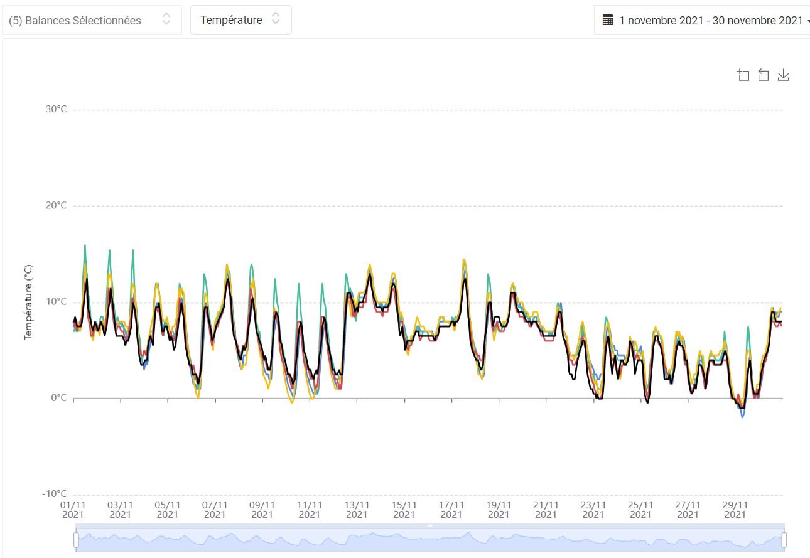
Task: Click the 15/11 2021 date label
Action: tap(404, 509)
